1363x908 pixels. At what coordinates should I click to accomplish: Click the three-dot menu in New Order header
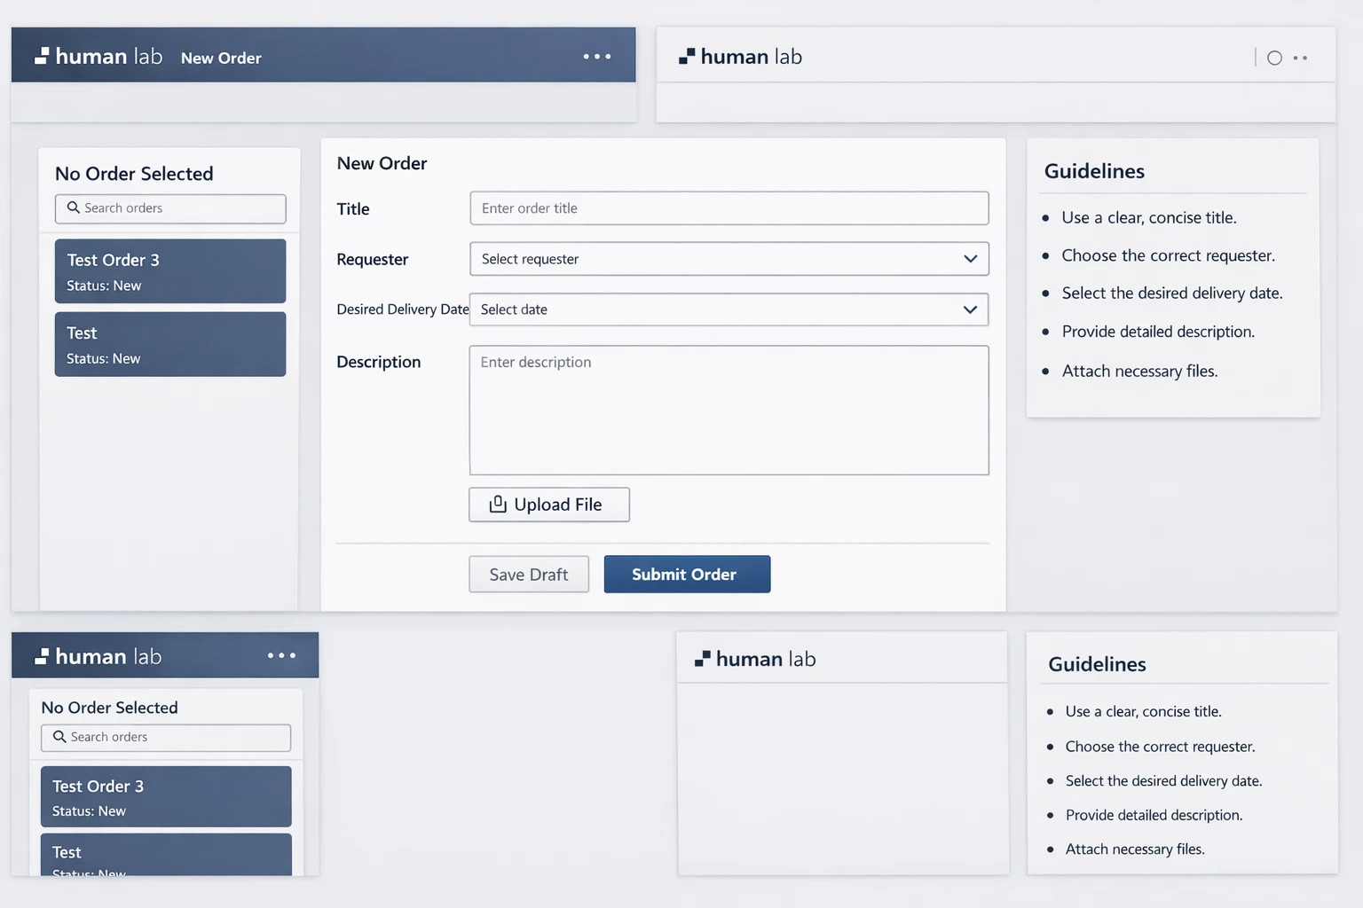[x=596, y=57]
